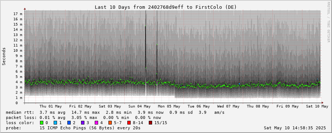
Task: Click the 'Sat 10 May' x-axis label
Action: click(317, 106)
